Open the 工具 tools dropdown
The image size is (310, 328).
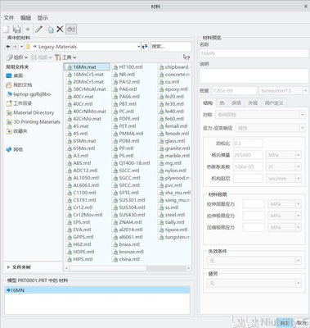pyautogui.click(x=65, y=57)
